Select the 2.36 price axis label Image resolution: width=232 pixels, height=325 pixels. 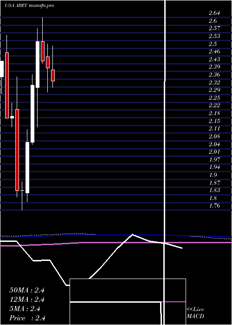coord(214,75)
